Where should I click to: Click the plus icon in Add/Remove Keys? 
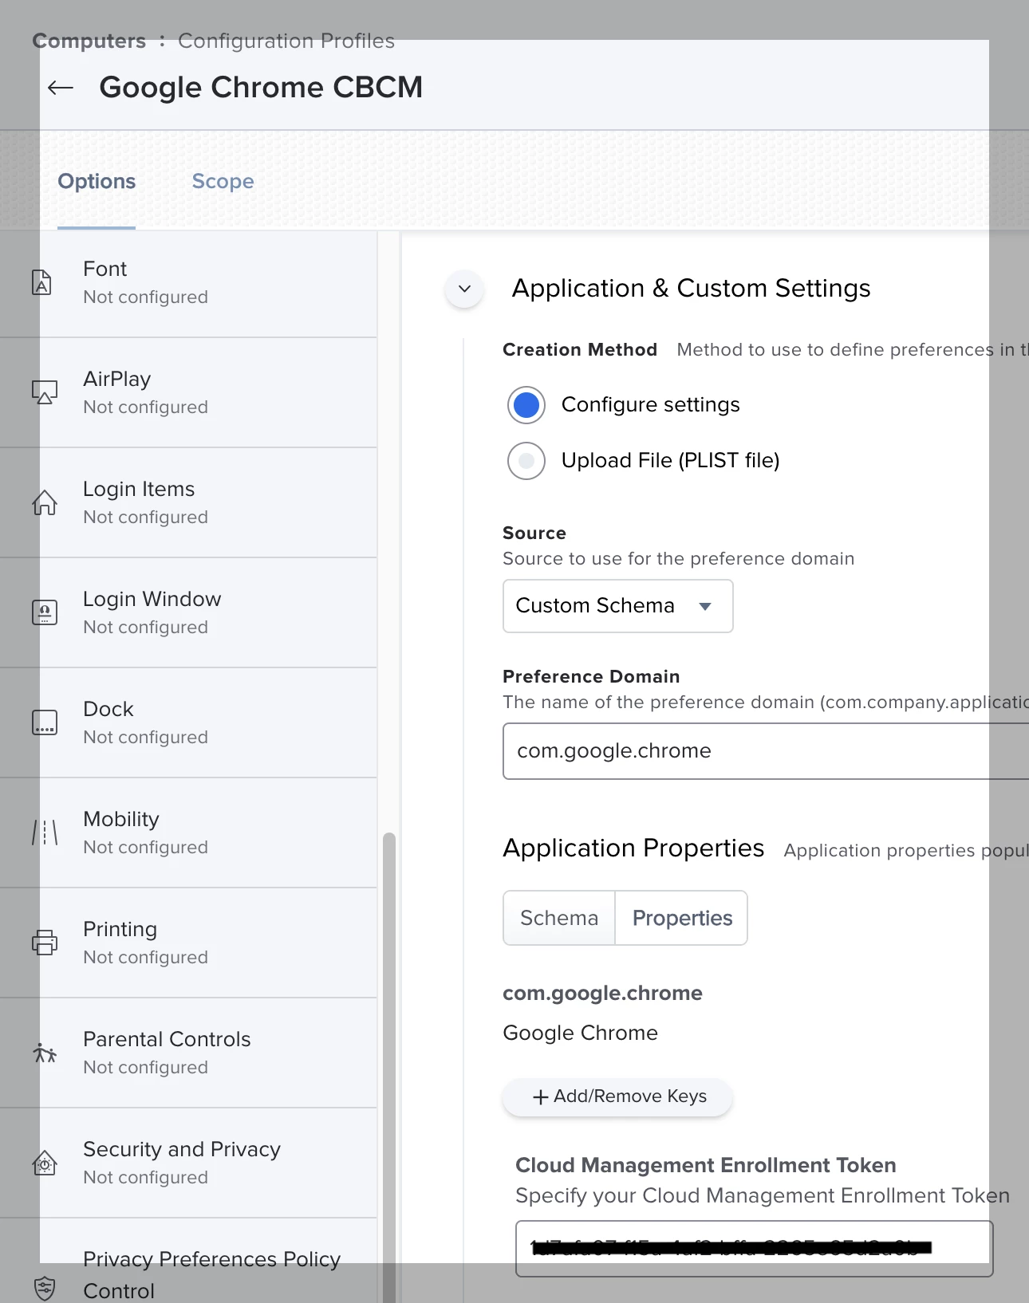click(x=540, y=1097)
